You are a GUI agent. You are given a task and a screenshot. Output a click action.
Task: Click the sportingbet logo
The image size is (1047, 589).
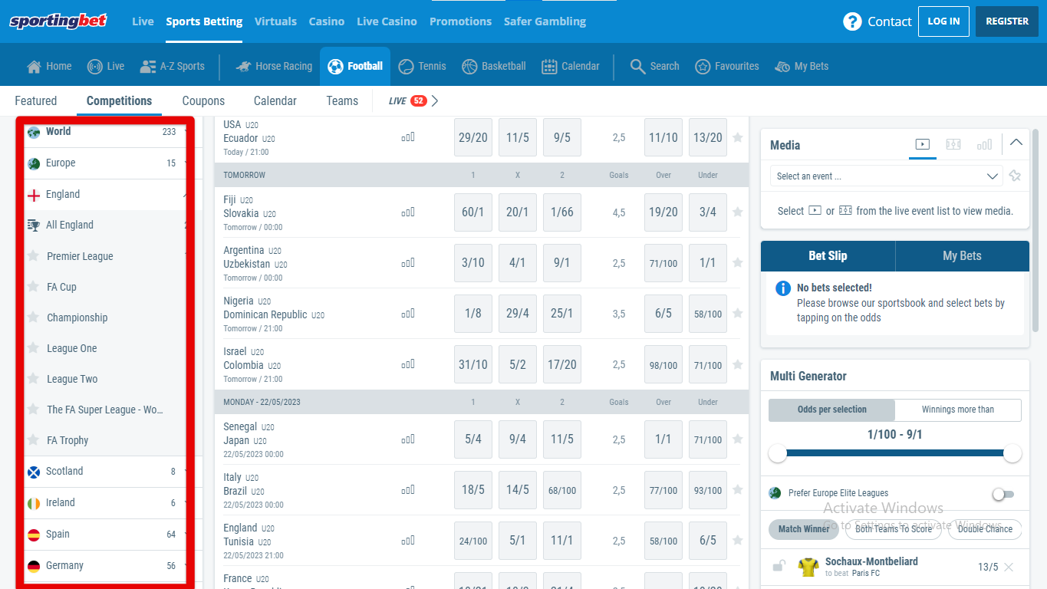(58, 21)
